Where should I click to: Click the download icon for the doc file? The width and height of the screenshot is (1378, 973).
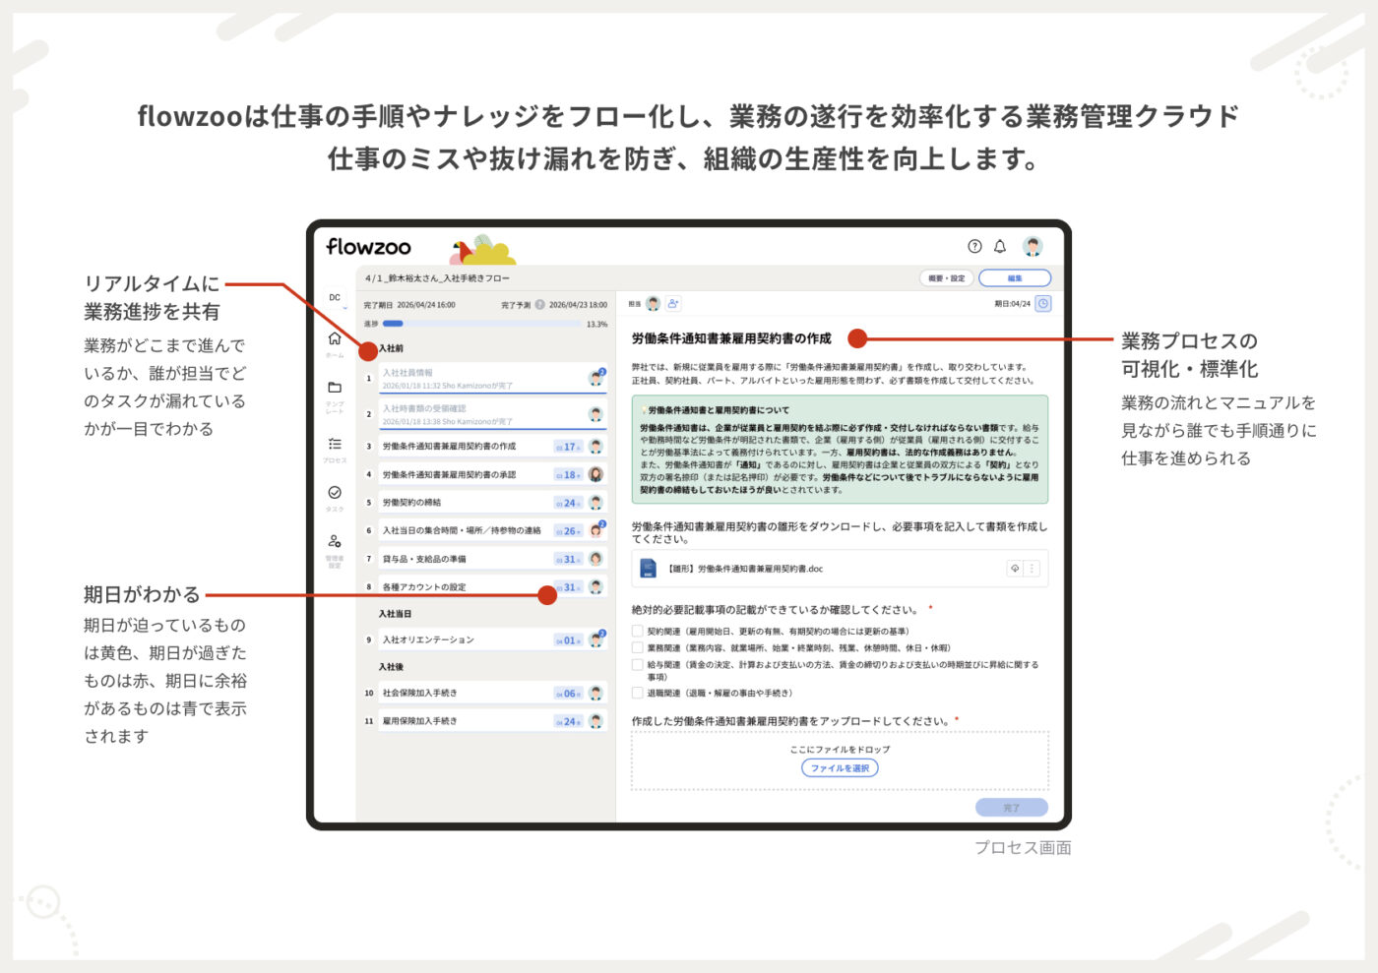pos(1015,569)
